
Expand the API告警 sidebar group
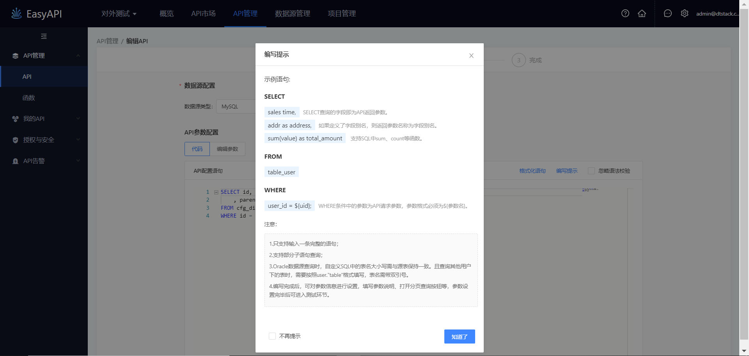point(78,161)
